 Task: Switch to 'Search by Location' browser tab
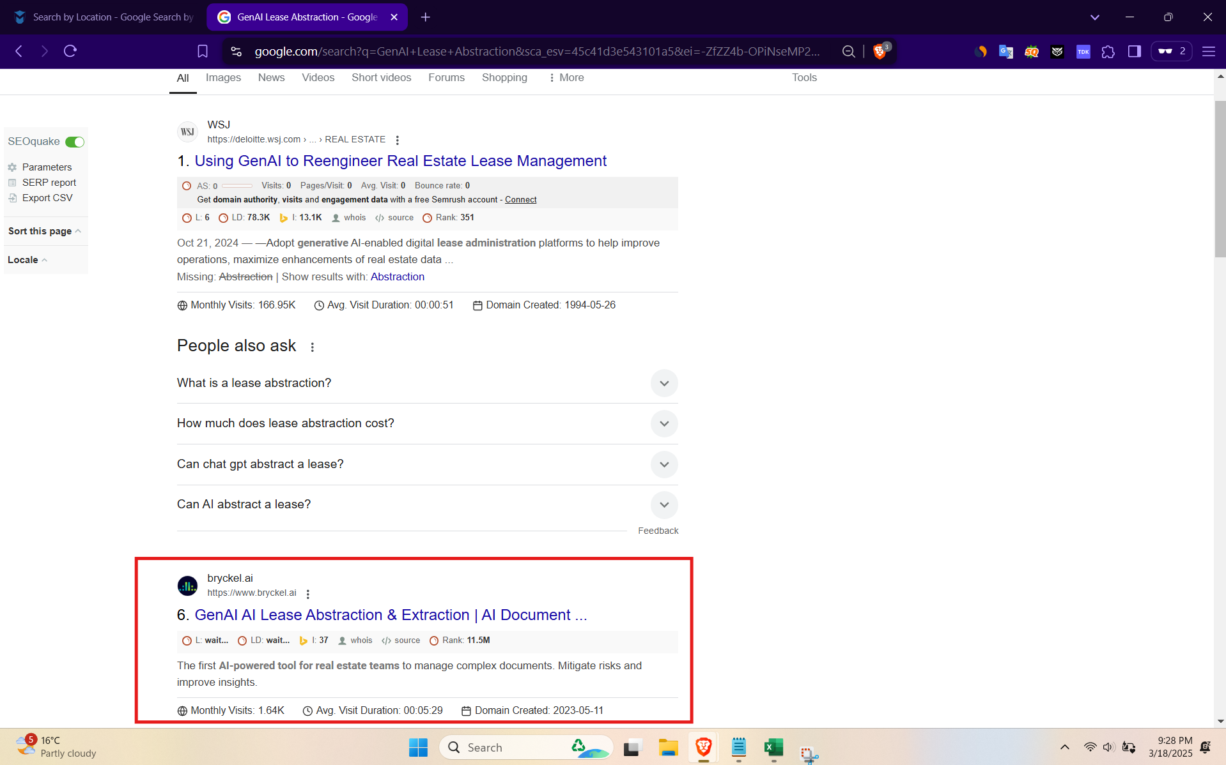point(102,17)
